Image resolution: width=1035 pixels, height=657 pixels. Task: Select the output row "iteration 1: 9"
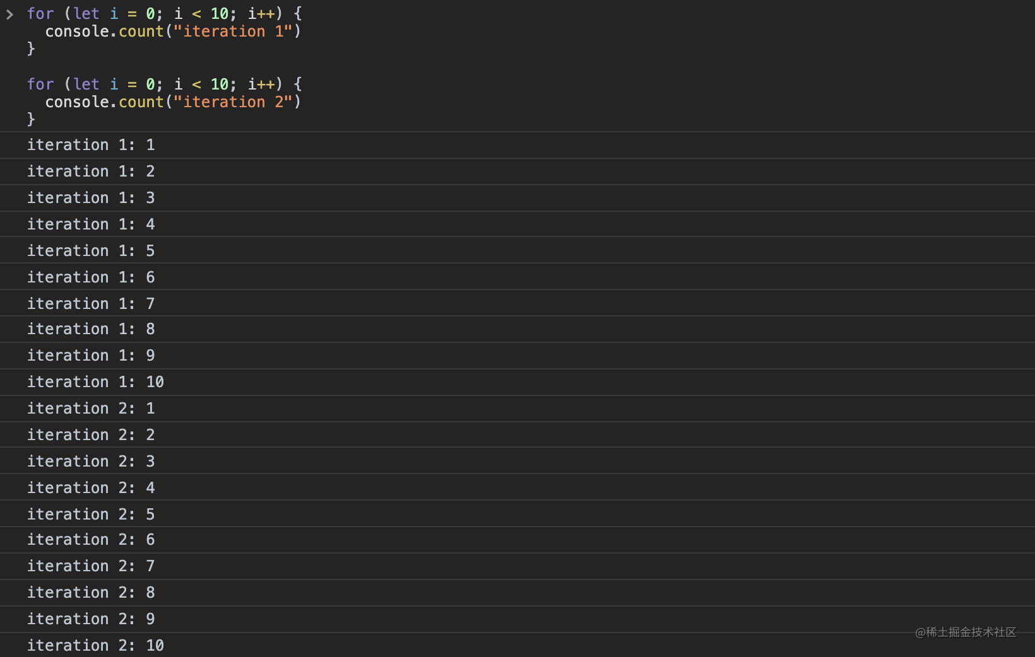pos(517,356)
